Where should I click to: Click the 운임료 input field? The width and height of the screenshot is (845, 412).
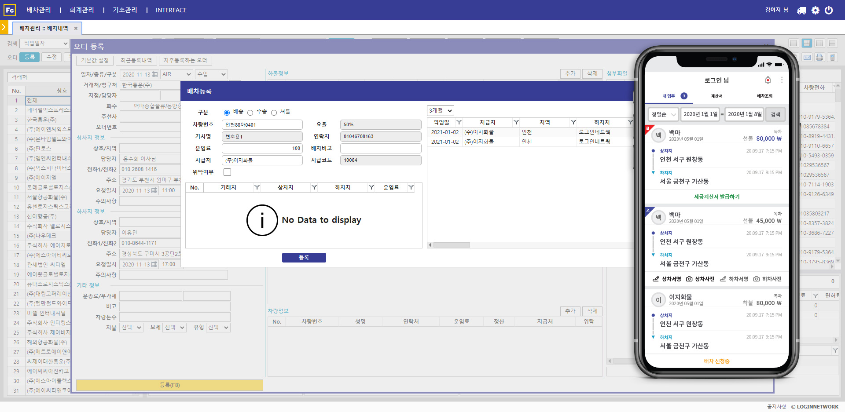(262, 148)
